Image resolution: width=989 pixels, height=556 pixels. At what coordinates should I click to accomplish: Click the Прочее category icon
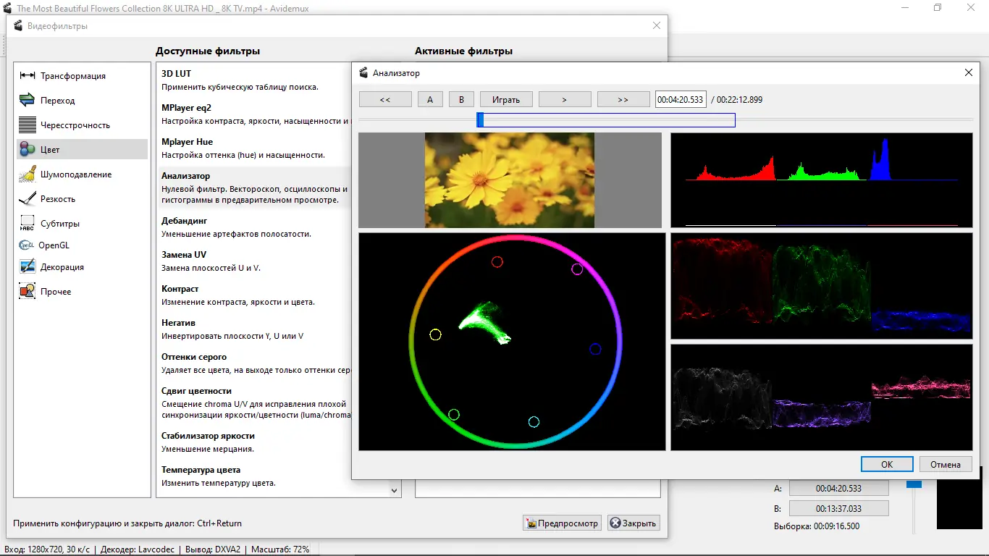click(x=28, y=292)
